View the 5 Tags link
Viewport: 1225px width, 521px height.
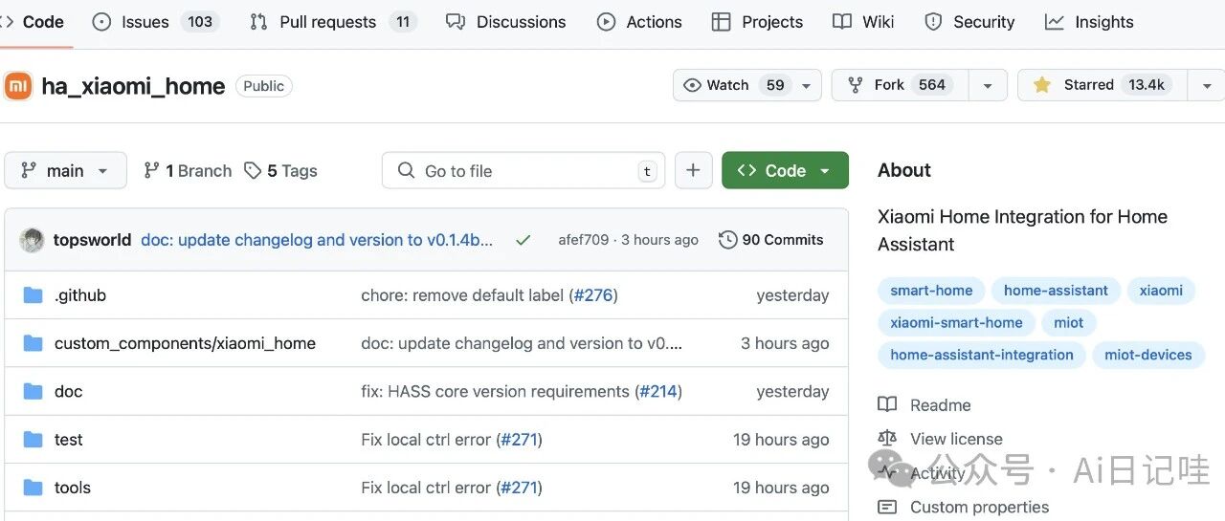pyautogui.click(x=280, y=170)
